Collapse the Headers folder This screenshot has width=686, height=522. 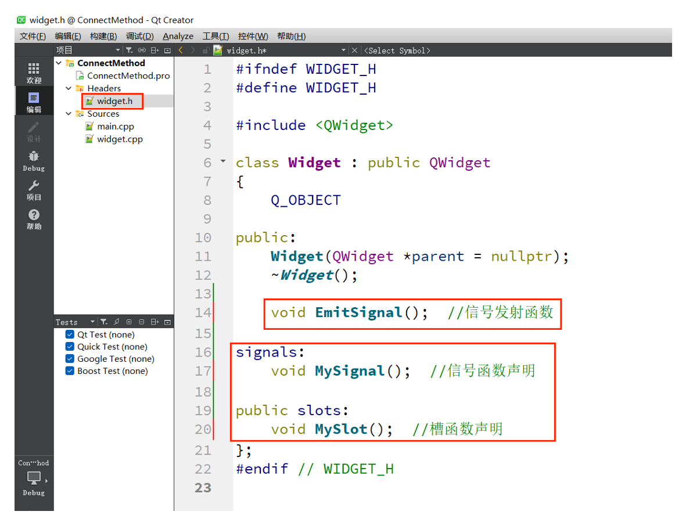68,88
